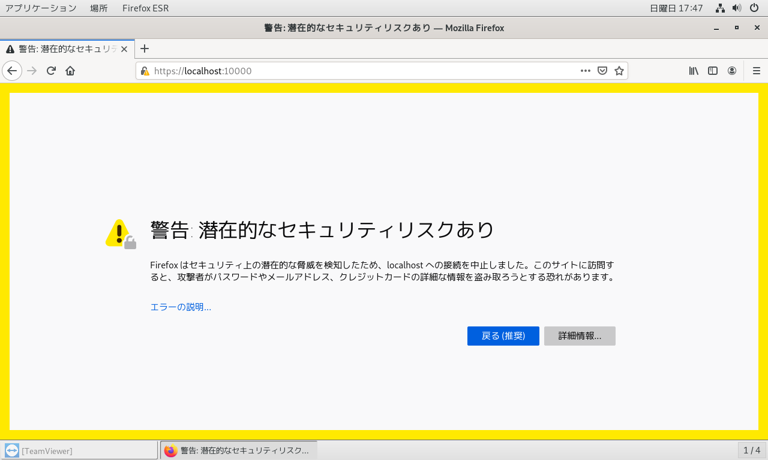Open the エラーの説明... link

181,307
